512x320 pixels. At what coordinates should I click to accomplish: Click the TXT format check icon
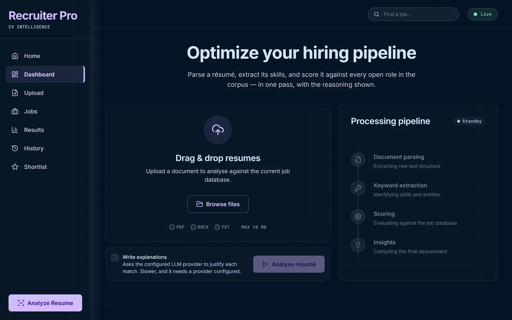pyautogui.click(x=217, y=227)
